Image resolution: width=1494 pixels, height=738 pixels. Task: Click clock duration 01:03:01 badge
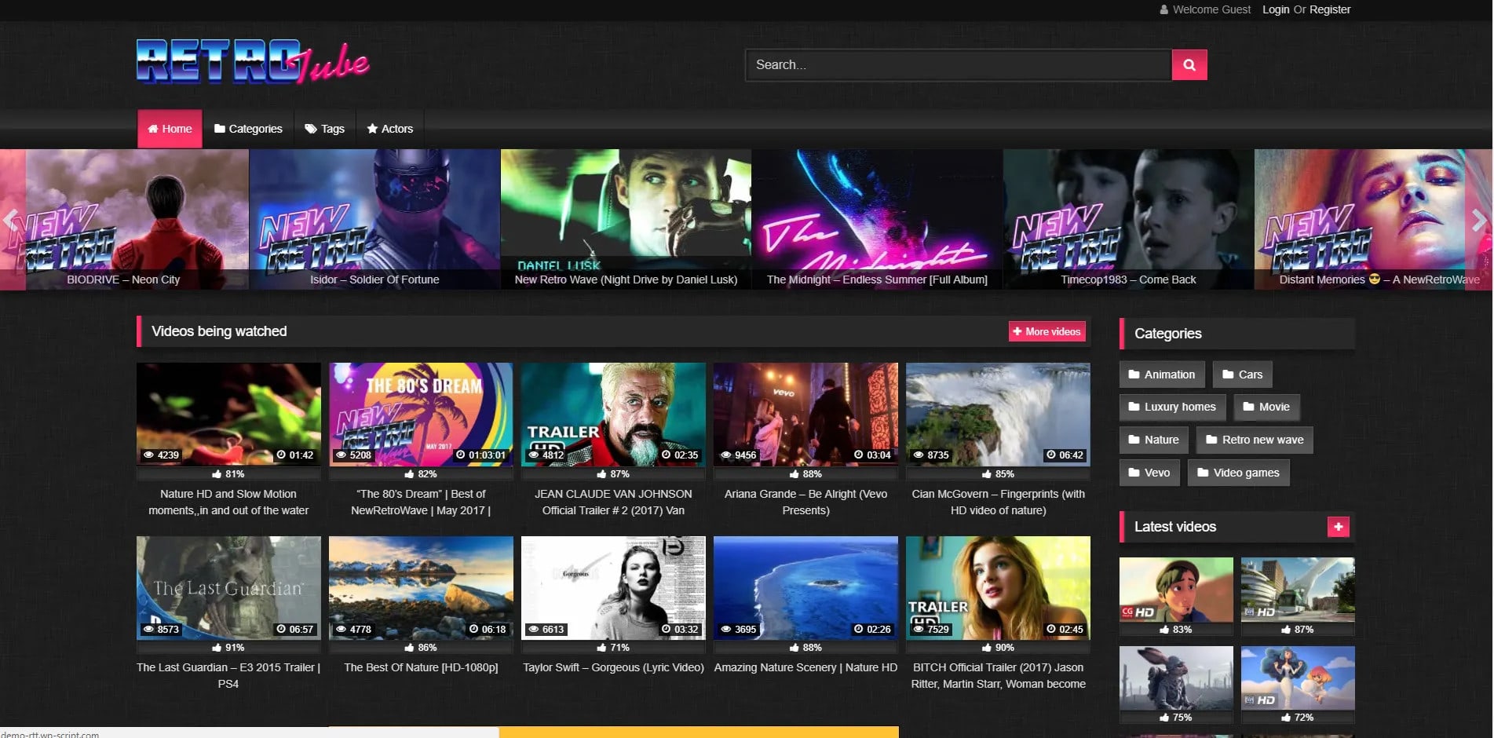tap(481, 455)
